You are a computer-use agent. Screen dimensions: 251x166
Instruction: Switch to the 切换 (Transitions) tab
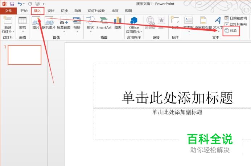(64, 11)
